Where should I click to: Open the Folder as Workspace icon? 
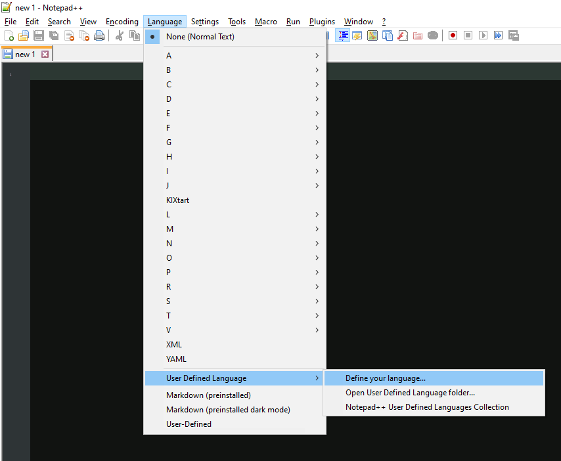pyautogui.click(x=418, y=35)
